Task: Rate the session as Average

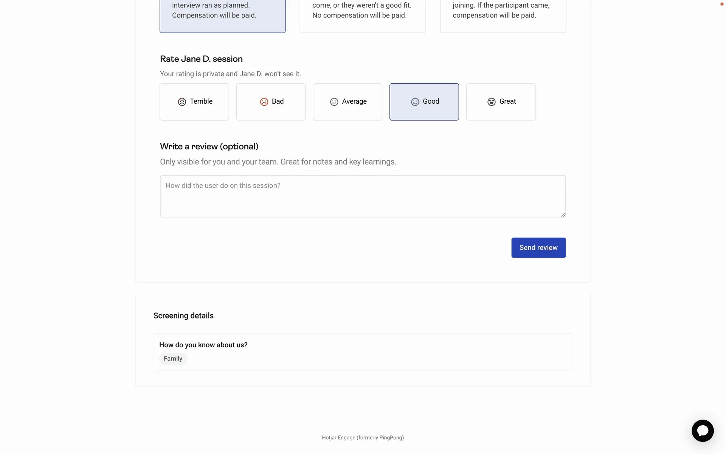Action: [x=347, y=102]
